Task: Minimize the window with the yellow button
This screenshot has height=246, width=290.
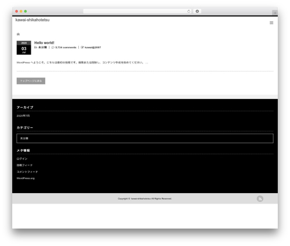Action: tap(21, 11)
